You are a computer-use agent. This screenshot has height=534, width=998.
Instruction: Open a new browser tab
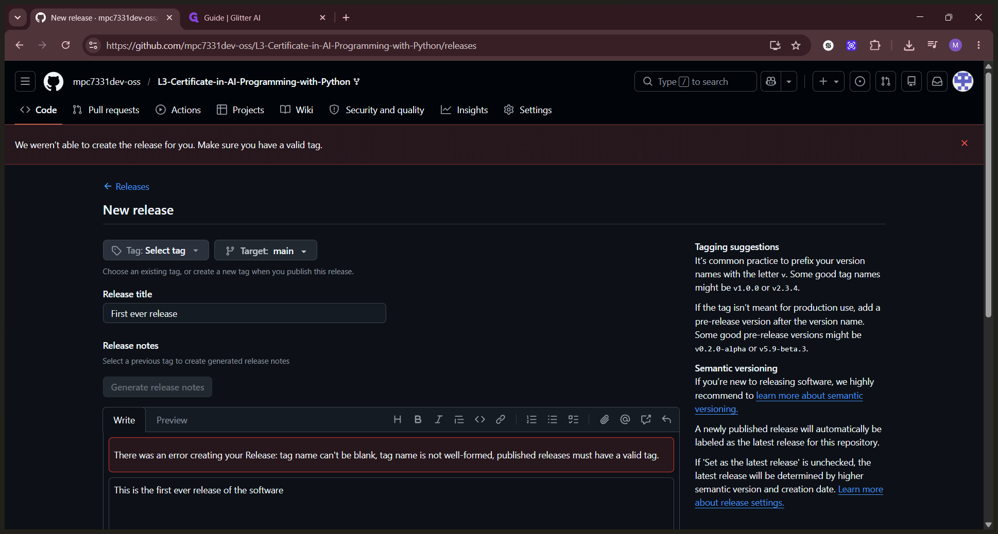click(x=346, y=17)
